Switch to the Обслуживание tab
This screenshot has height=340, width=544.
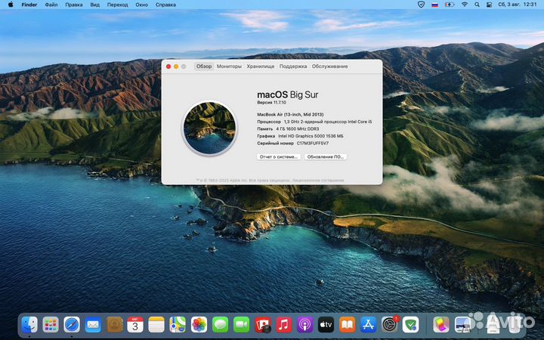coord(329,66)
